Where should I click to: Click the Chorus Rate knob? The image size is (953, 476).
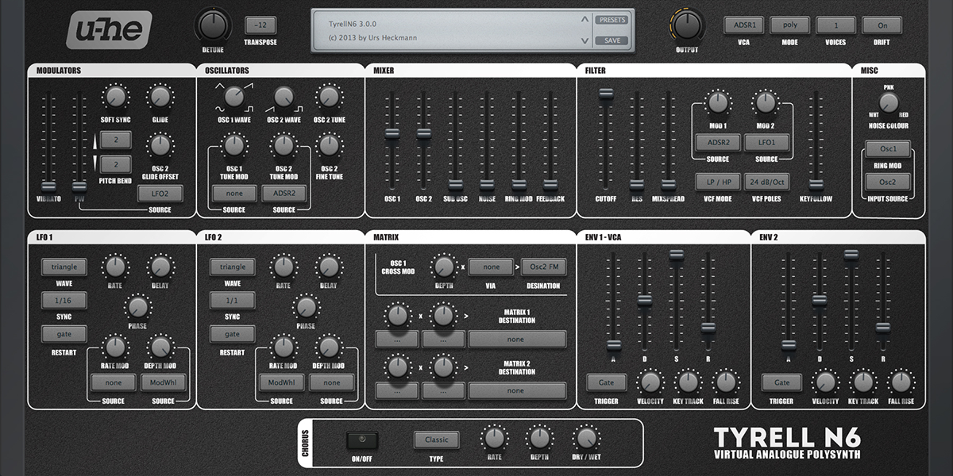pos(495,437)
